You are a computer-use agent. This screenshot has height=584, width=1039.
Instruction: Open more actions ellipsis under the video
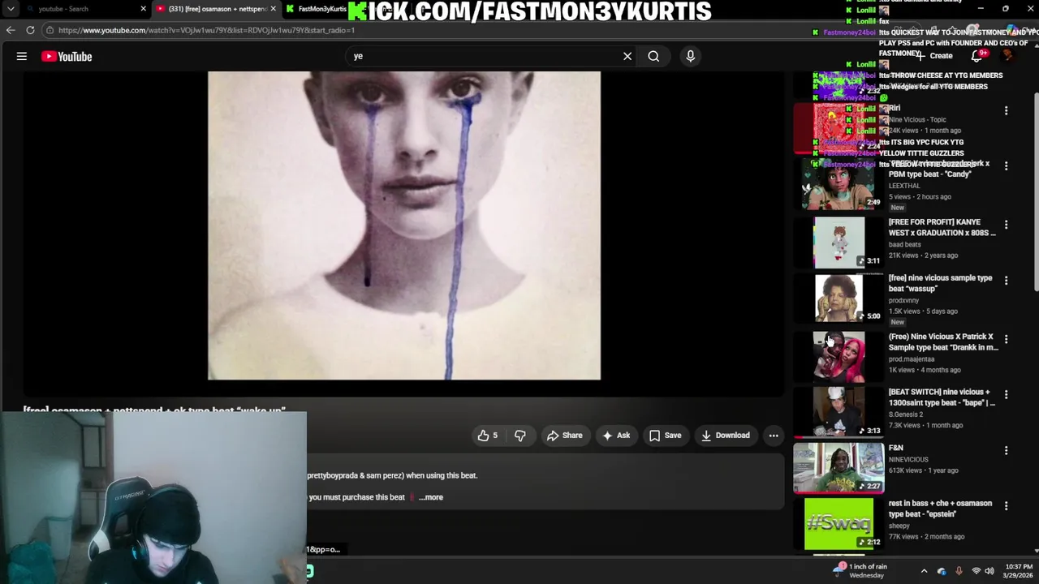click(x=774, y=436)
